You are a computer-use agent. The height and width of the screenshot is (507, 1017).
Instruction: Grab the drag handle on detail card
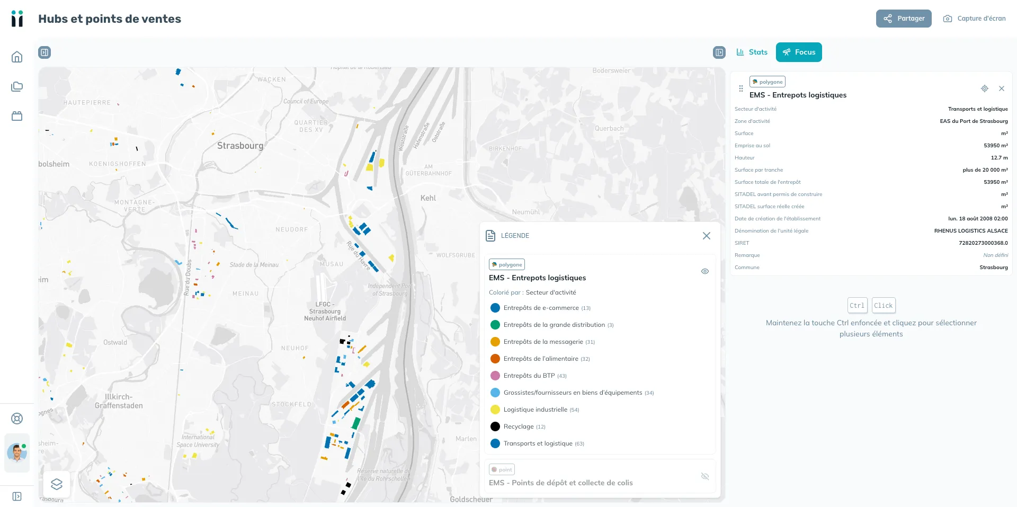(741, 88)
